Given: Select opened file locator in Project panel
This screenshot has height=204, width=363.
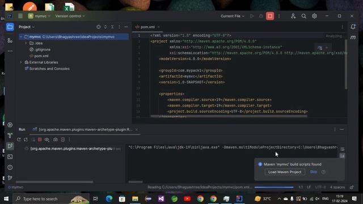Looking at the screenshot, I should click(99, 27).
